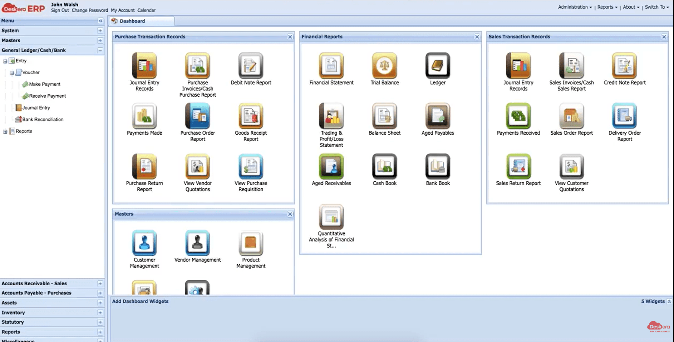Screen dimensions: 674x342
Task: Close the Financial Reports widget
Action: 477,37
